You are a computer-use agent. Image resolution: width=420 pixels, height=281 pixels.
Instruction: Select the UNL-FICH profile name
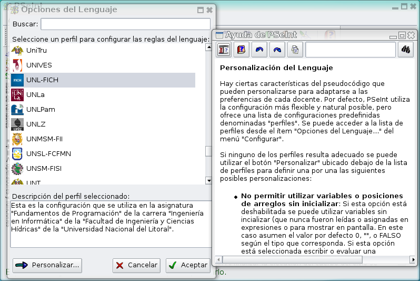(42, 80)
